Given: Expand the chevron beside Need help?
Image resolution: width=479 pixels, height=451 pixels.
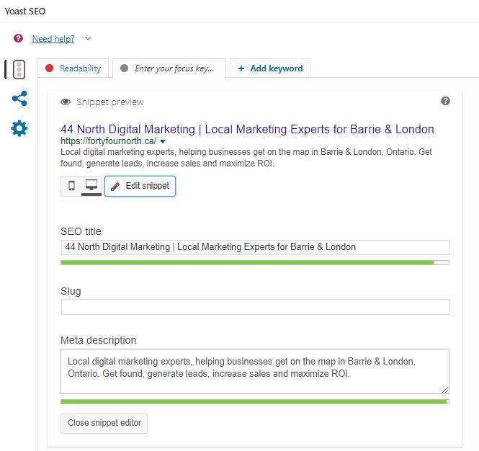Looking at the screenshot, I should click(88, 38).
